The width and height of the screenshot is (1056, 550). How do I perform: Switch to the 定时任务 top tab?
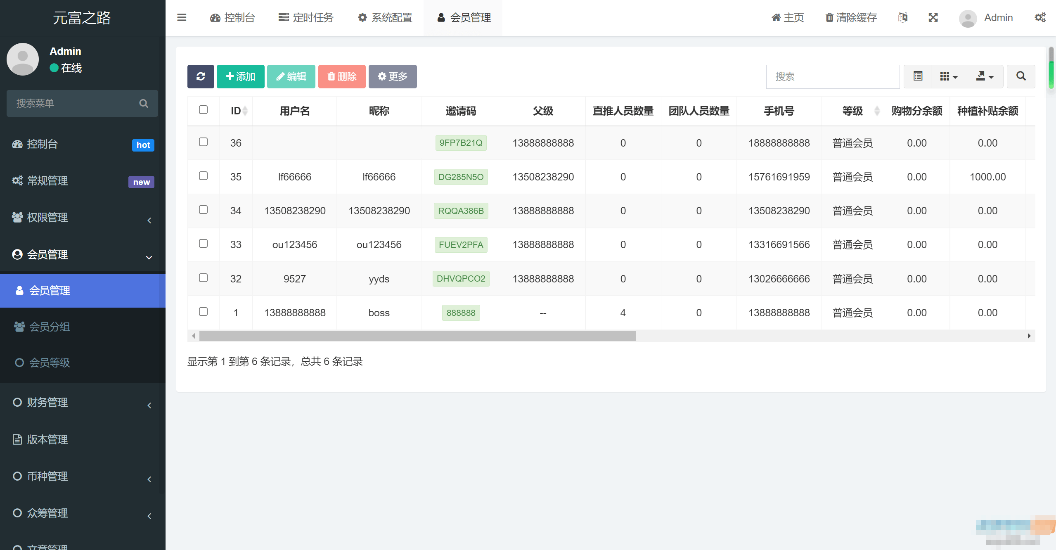(306, 18)
